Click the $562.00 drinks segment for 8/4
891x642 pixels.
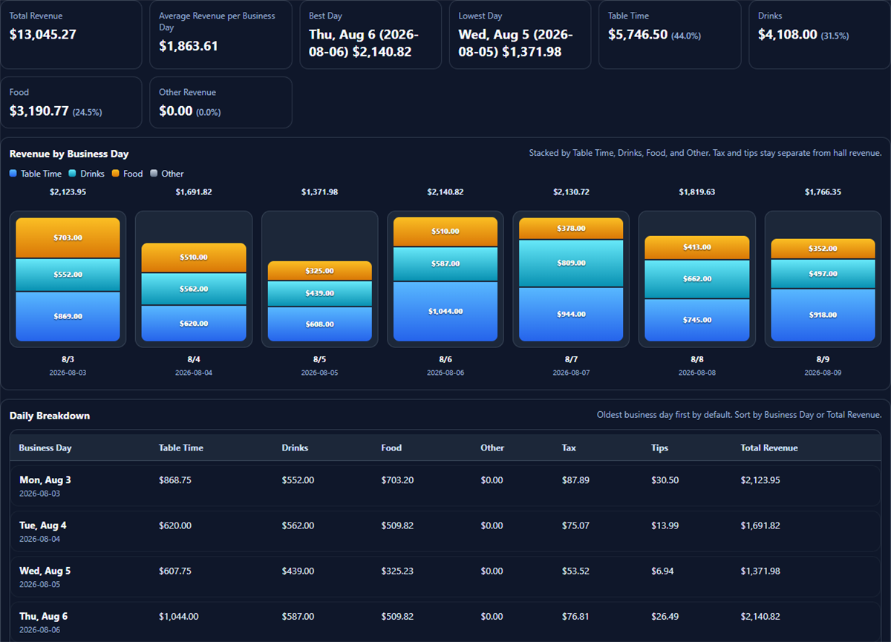(x=194, y=289)
